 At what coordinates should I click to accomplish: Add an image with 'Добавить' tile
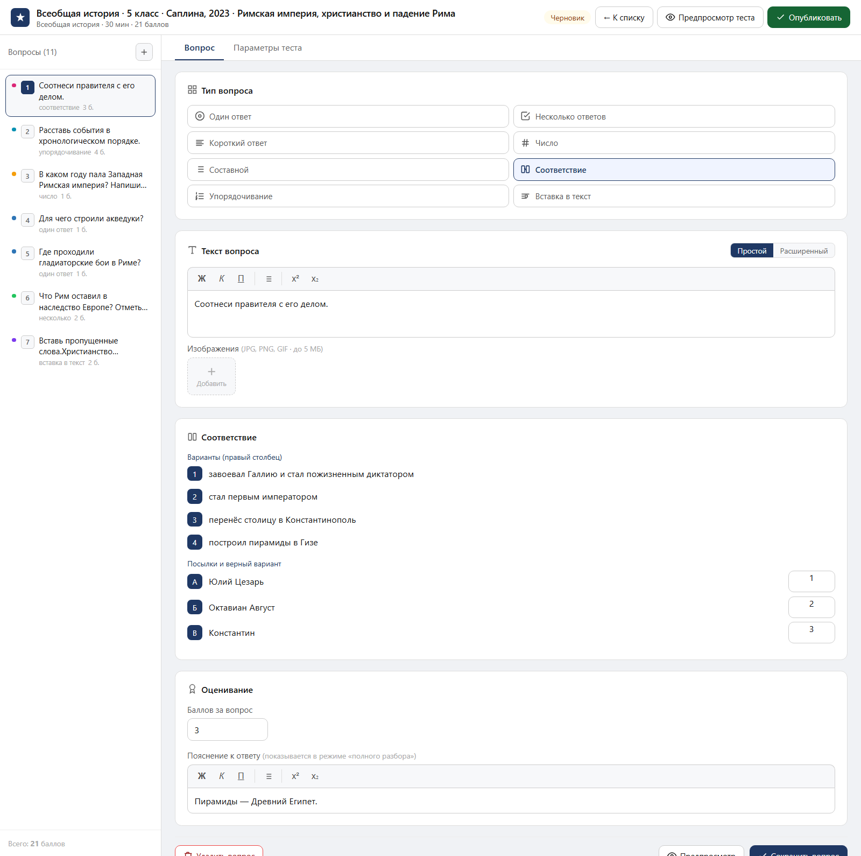(x=211, y=376)
